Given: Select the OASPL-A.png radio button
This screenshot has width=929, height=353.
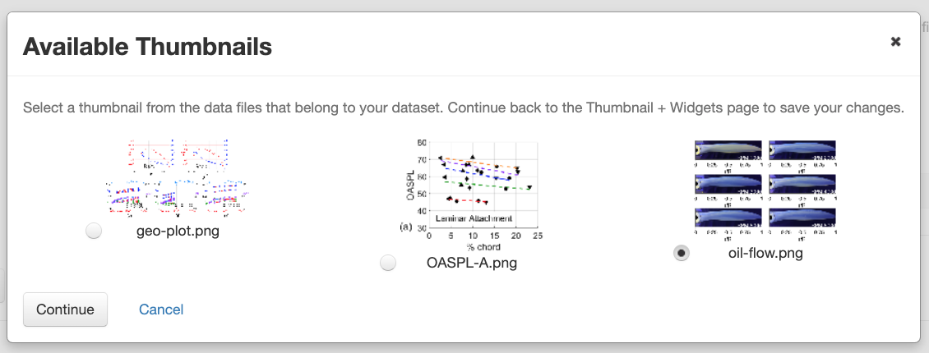Looking at the screenshot, I should (388, 263).
